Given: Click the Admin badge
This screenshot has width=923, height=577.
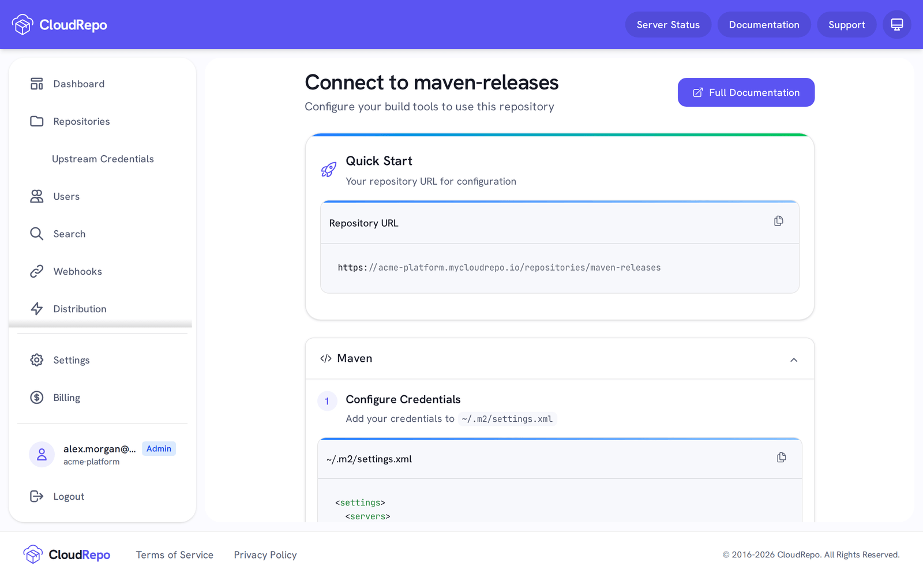Looking at the screenshot, I should point(159,448).
